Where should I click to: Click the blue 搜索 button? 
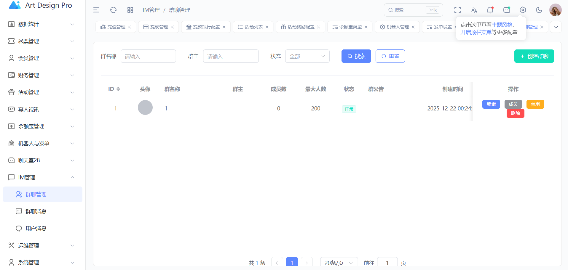[356, 56]
